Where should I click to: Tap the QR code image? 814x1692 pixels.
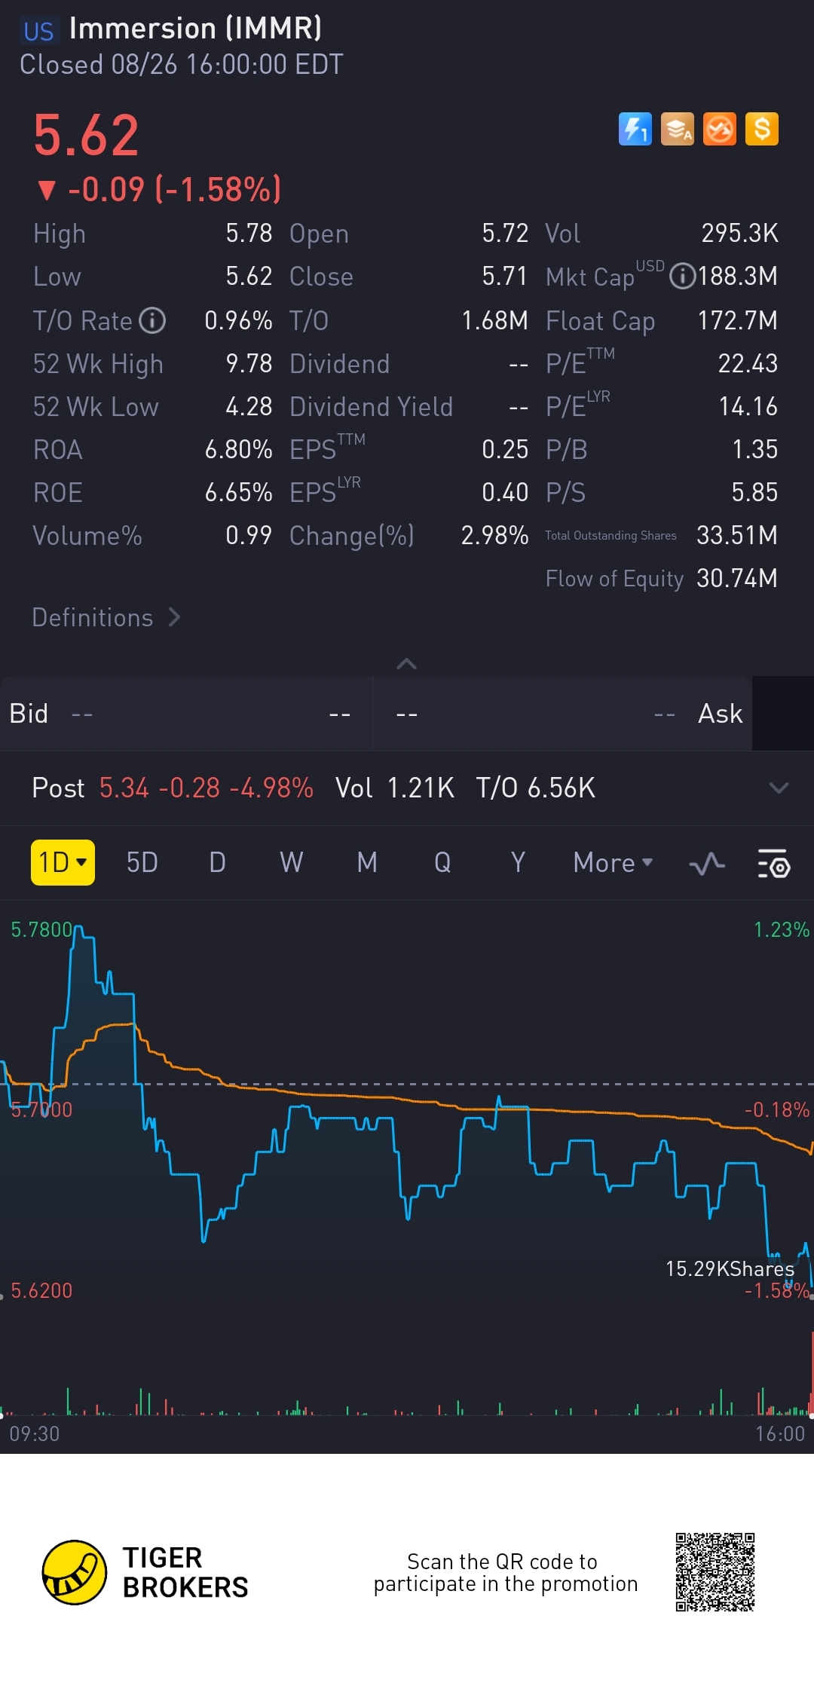pyautogui.click(x=715, y=1572)
